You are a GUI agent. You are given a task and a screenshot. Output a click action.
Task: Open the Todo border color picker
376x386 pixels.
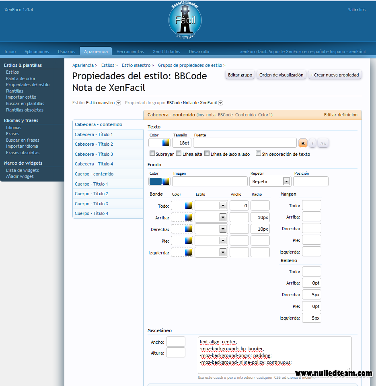click(188, 206)
